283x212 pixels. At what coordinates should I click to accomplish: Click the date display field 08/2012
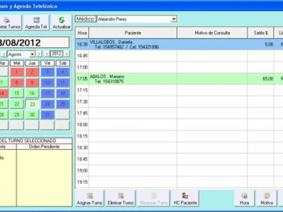pos(34,43)
